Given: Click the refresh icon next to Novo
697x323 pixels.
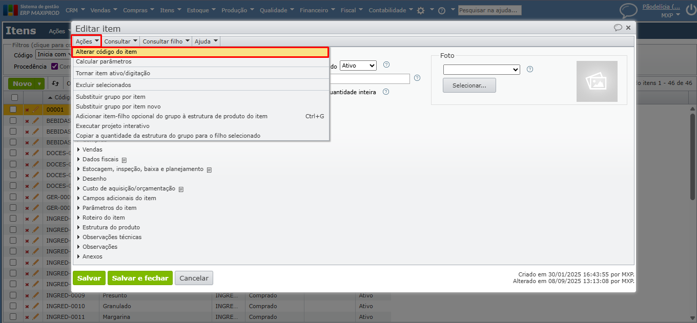Looking at the screenshot, I should (x=55, y=83).
